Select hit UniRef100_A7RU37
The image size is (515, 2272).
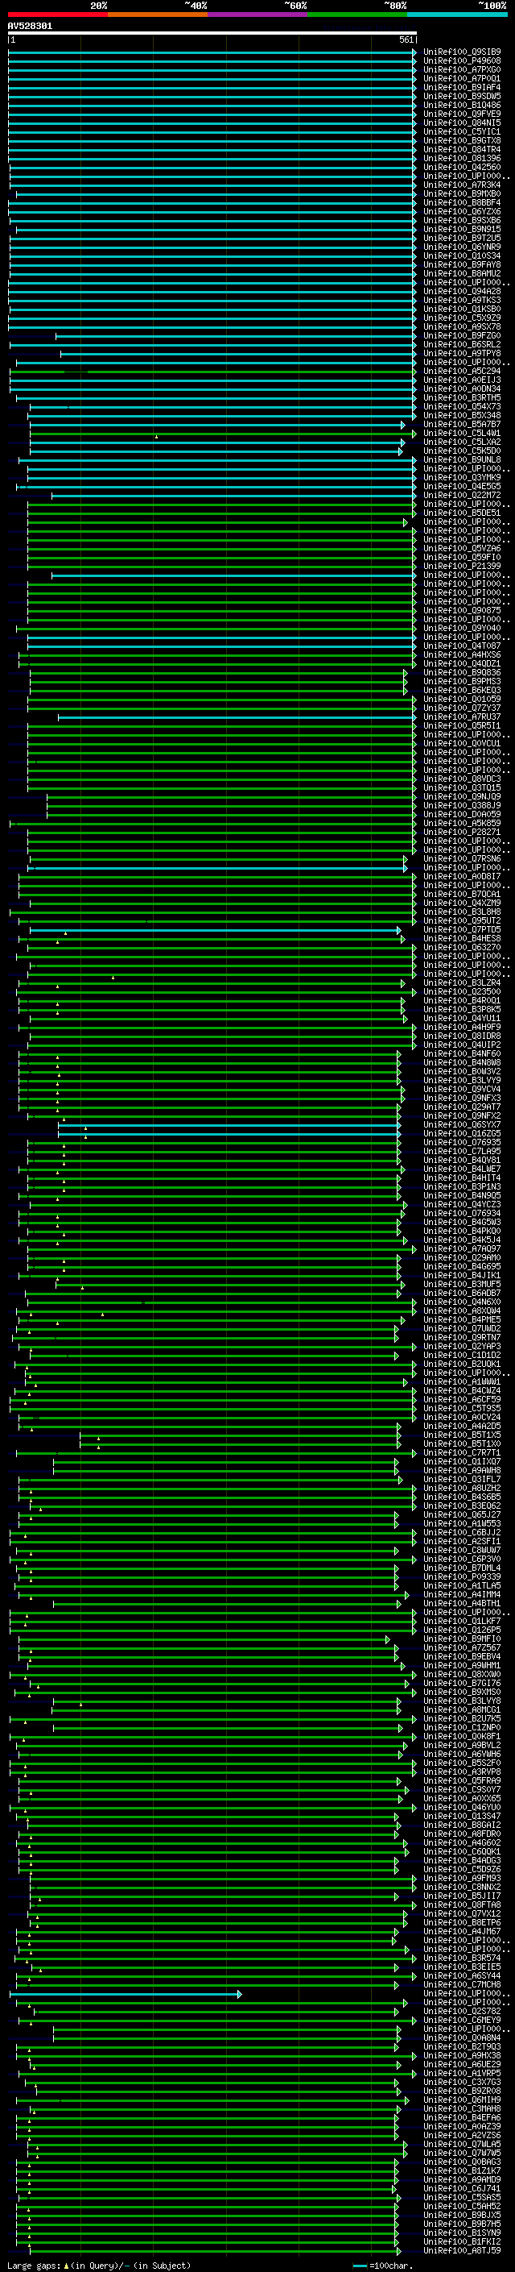click(462, 717)
